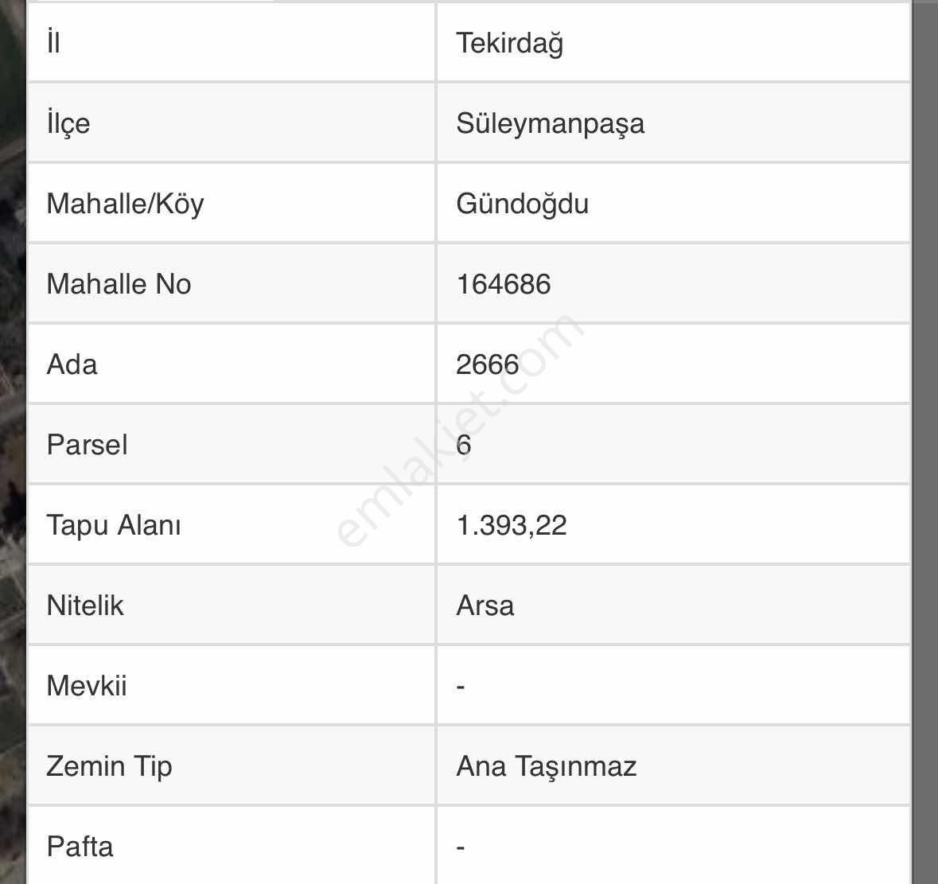Click the Parsel value 6

click(464, 445)
